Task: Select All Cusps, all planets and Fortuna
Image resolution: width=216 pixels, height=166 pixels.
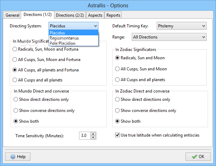Action: click(46, 70)
